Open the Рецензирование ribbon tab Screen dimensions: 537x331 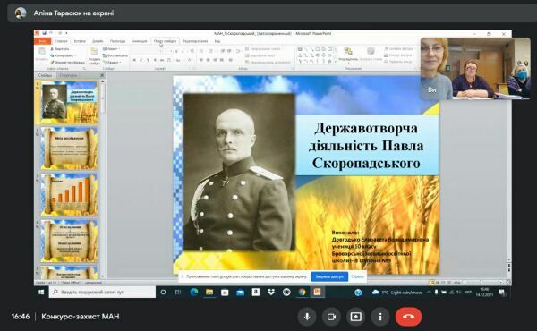click(x=195, y=41)
